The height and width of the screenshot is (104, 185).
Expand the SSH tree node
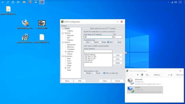click(66, 68)
